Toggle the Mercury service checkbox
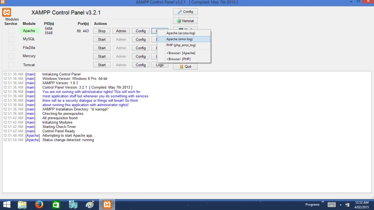 click(11, 56)
